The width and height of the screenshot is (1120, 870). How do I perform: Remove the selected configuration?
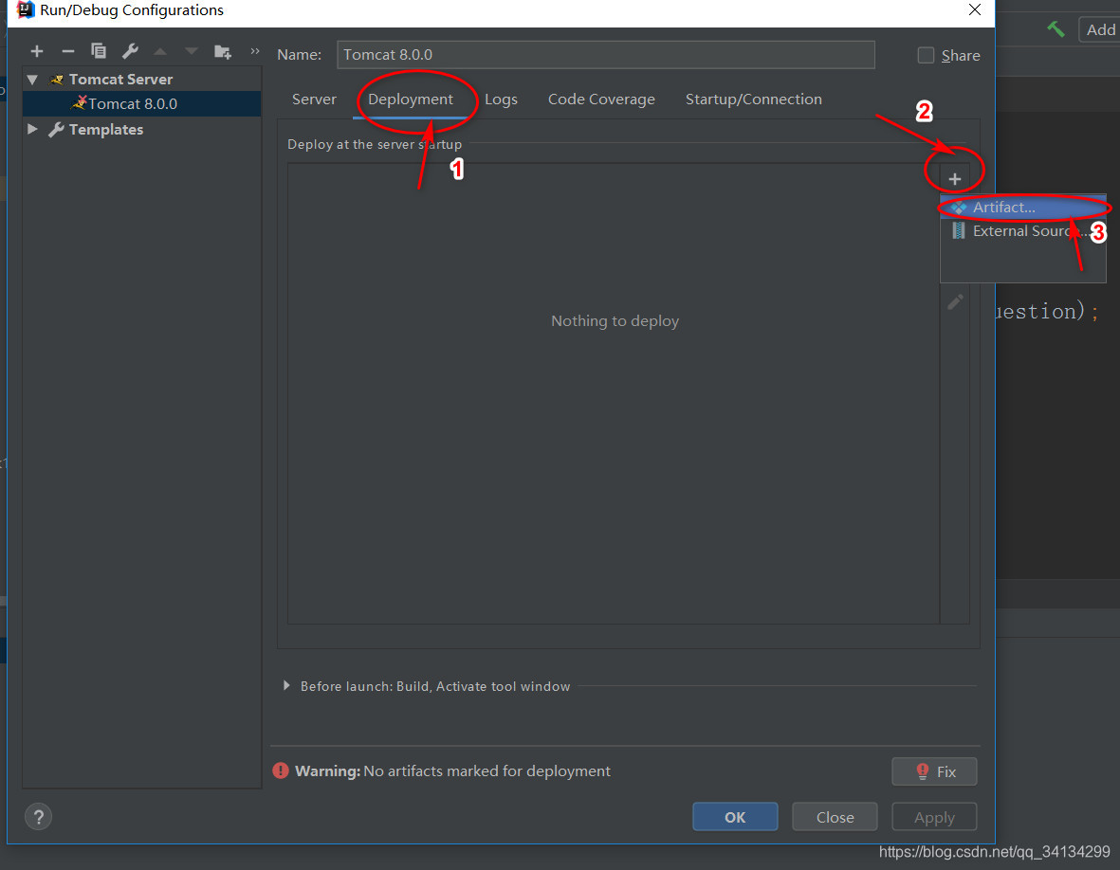click(x=68, y=51)
